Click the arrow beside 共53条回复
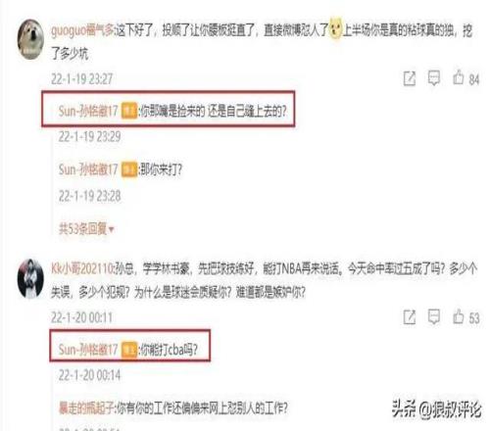The height and width of the screenshot is (431, 490). (111, 230)
